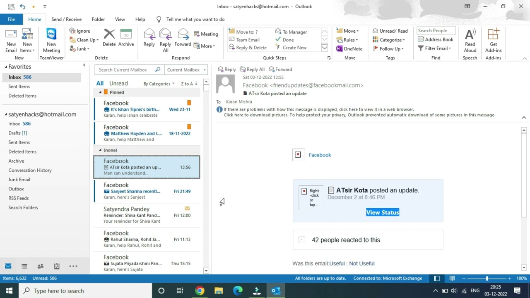Screen dimensions: 530x298
Task: Click the ribbon Reply All icon
Action: (x=165, y=34)
